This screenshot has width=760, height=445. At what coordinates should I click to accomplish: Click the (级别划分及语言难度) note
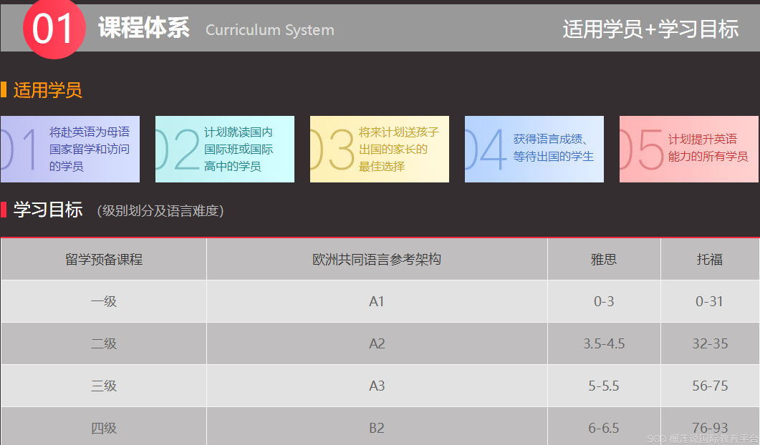160,210
